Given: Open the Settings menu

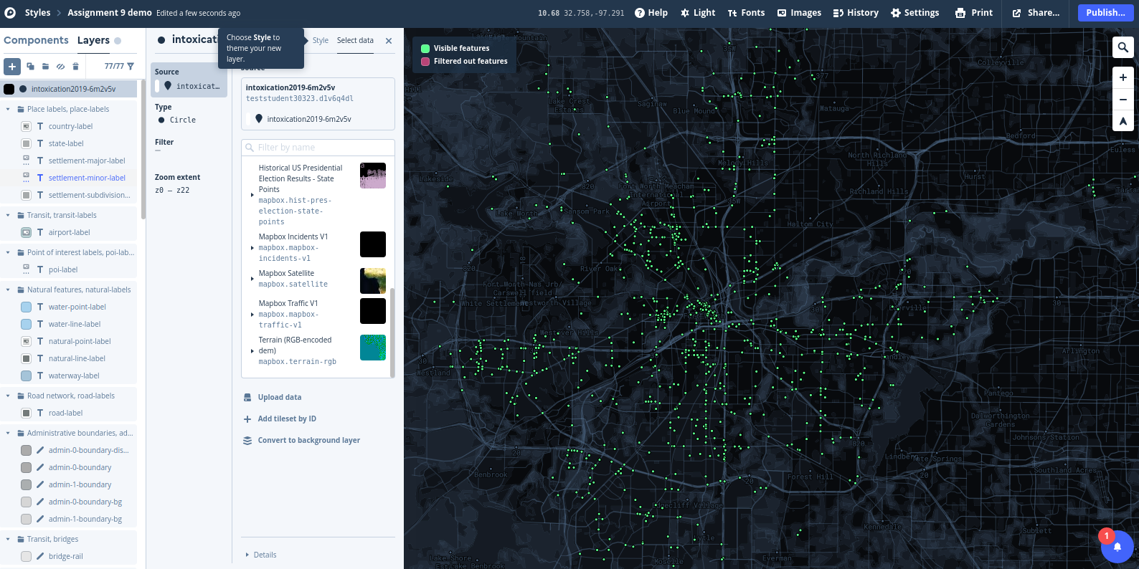Looking at the screenshot, I should pos(914,13).
